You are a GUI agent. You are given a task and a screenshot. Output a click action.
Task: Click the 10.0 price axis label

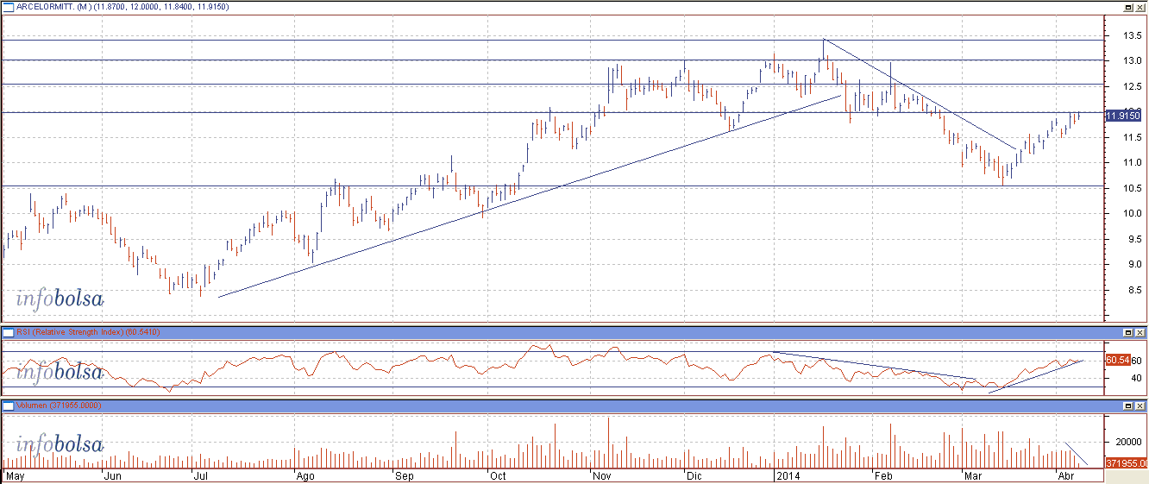(1131, 214)
